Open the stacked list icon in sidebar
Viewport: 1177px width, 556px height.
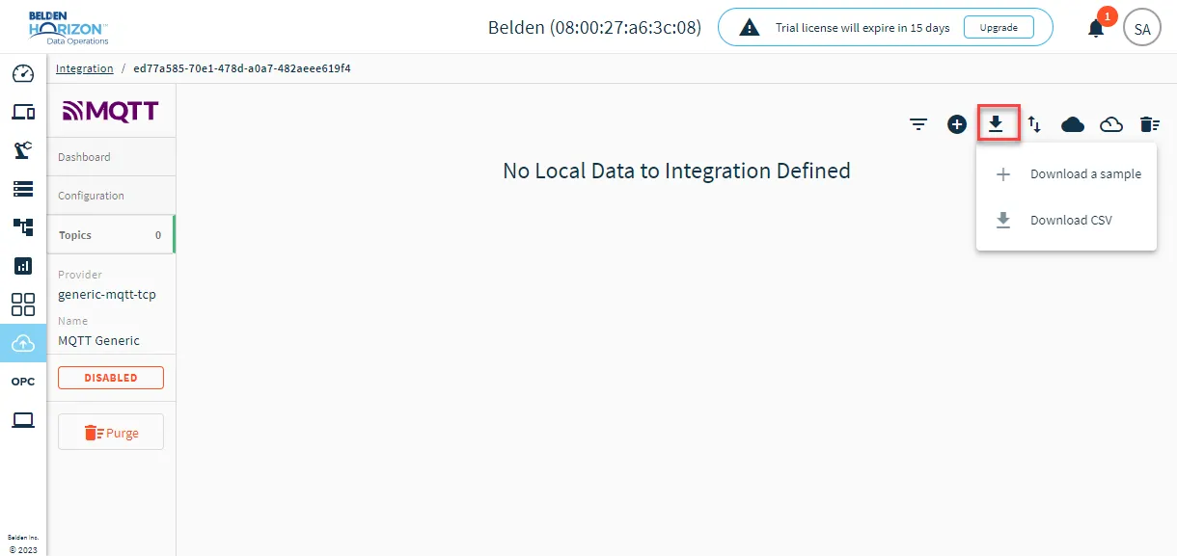coord(23,188)
